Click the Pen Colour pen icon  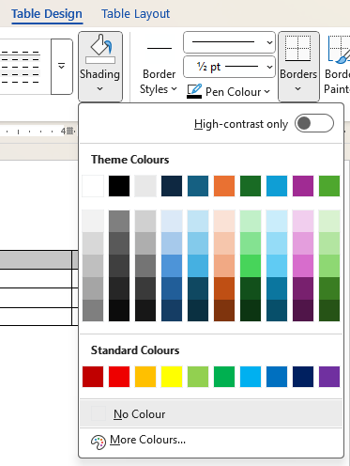point(194,91)
